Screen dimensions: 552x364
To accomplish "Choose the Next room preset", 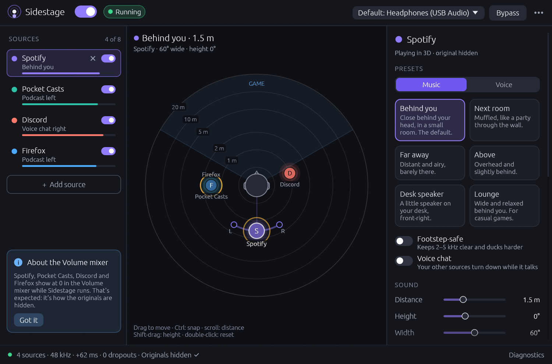I will (x=504, y=120).
